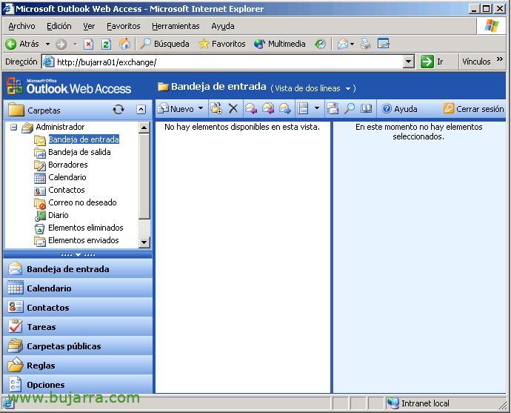The height and width of the screenshot is (413, 511).
Task: Open Bandeja de entrada navigation shortcut
Action: point(78,269)
